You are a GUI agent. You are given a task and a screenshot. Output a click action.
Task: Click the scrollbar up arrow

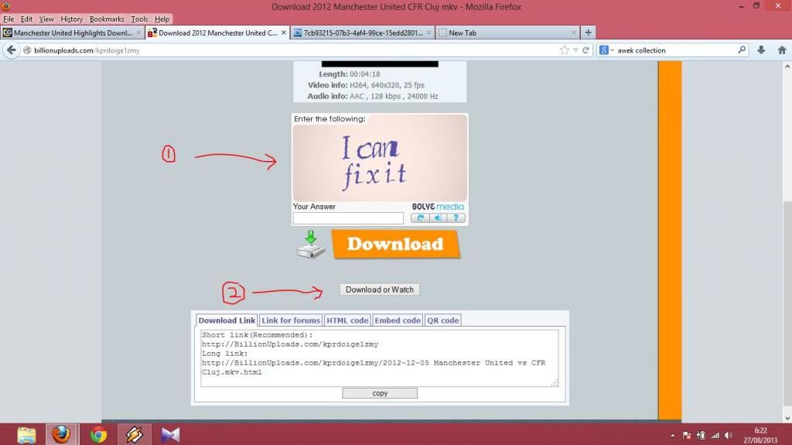pyautogui.click(x=787, y=67)
